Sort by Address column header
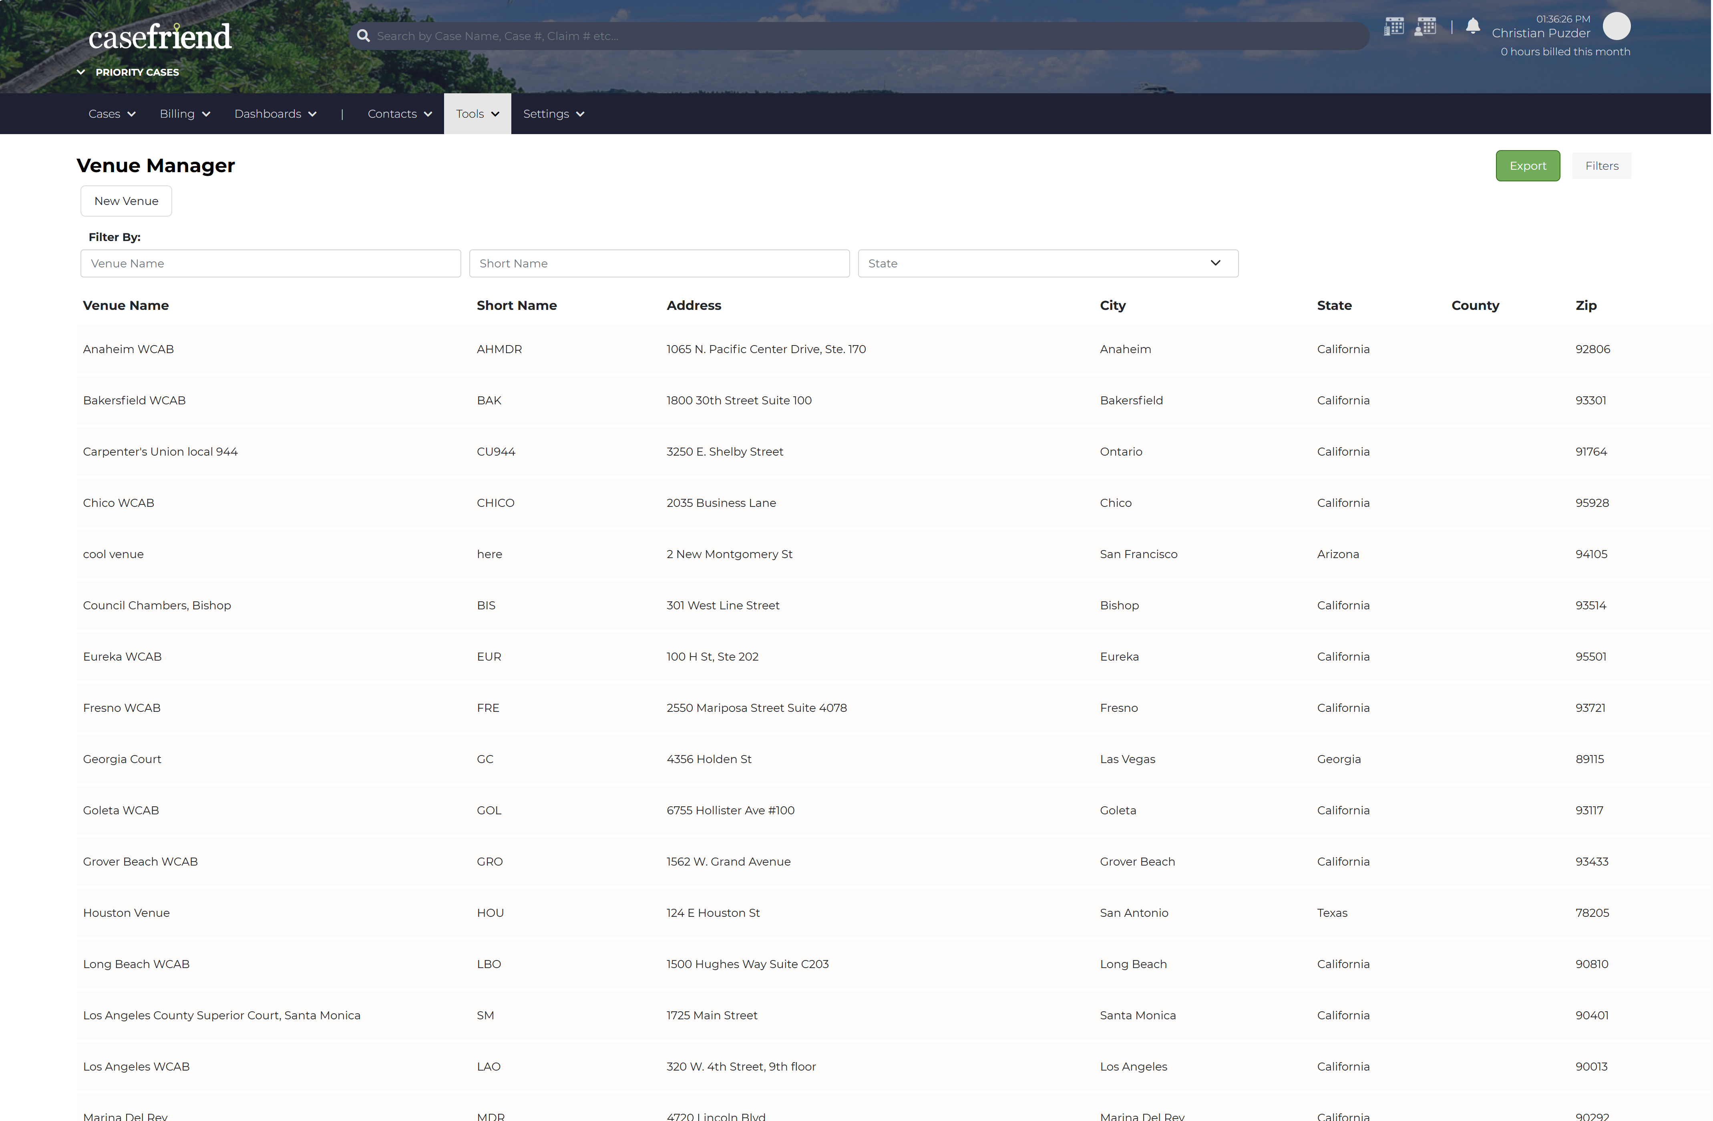The image size is (1713, 1121). tap(694, 305)
